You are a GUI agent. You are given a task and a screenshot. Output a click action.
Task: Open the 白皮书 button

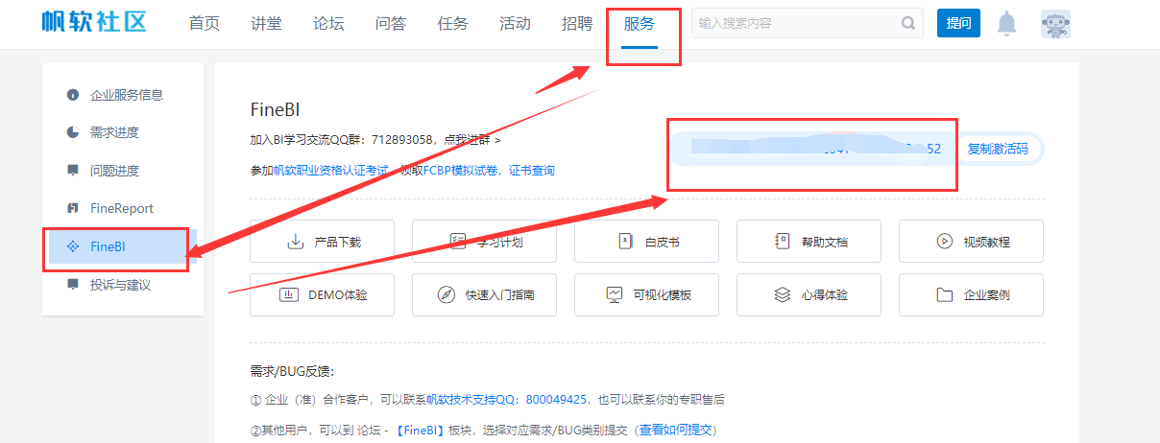(x=646, y=241)
